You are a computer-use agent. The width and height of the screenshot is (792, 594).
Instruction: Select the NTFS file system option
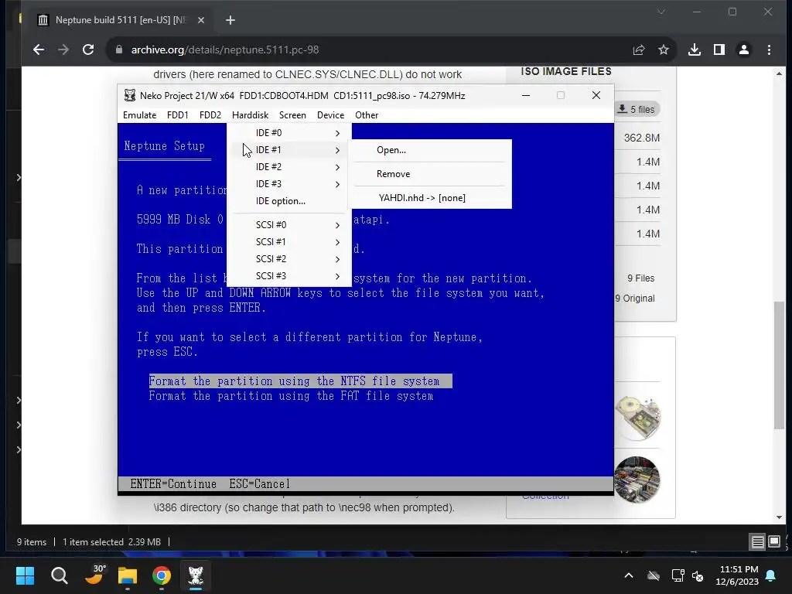[300, 381]
